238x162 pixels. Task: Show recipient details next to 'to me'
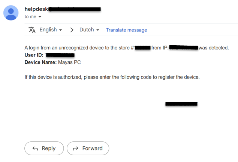40,17
